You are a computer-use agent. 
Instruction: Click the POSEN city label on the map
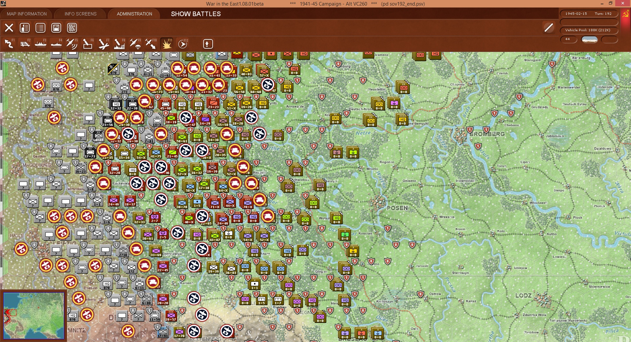[397, 208]
